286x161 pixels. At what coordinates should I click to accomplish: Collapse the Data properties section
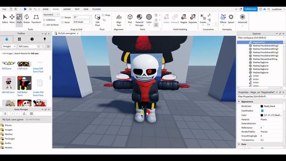coord(239,144)
